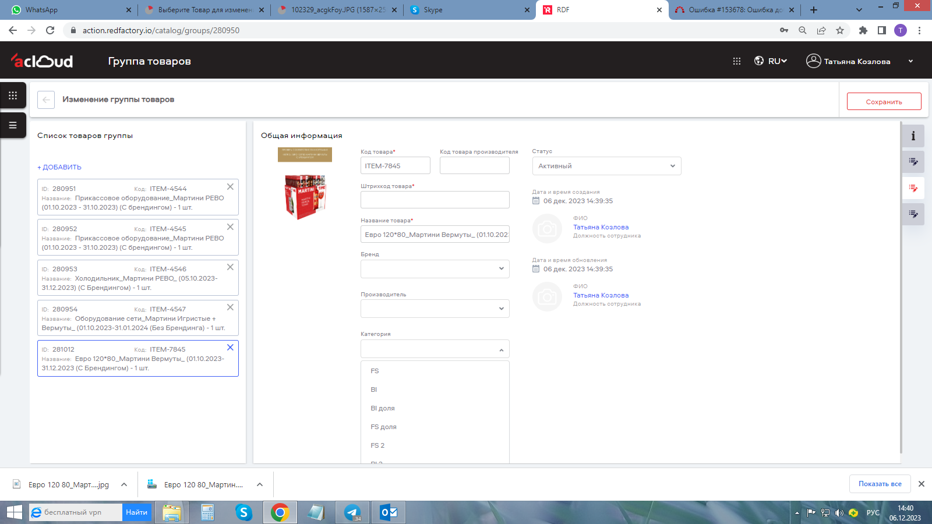Open the info panel icon on right
Viewport: 932px width, 524px height.
(x=913, y=136)
